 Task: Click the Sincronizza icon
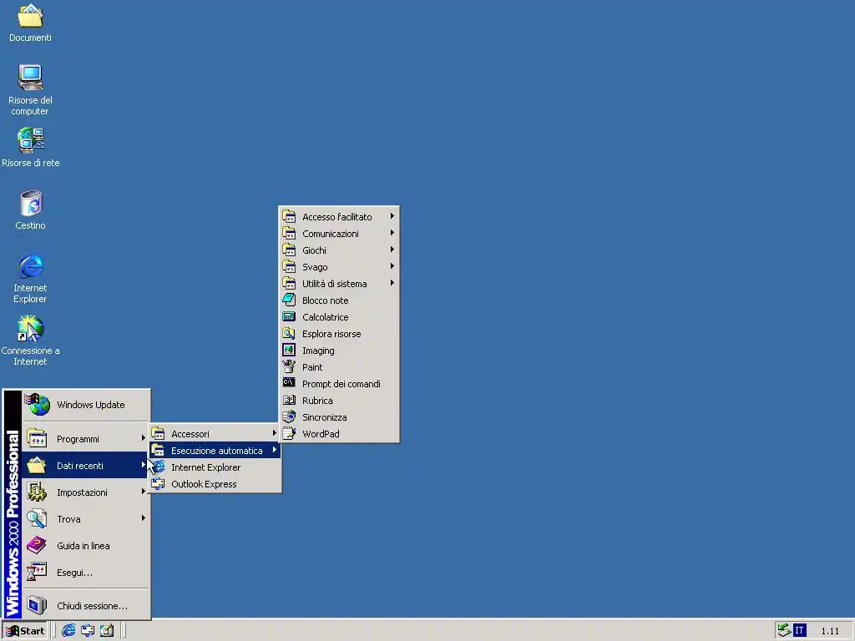click(x=289, y=417)
